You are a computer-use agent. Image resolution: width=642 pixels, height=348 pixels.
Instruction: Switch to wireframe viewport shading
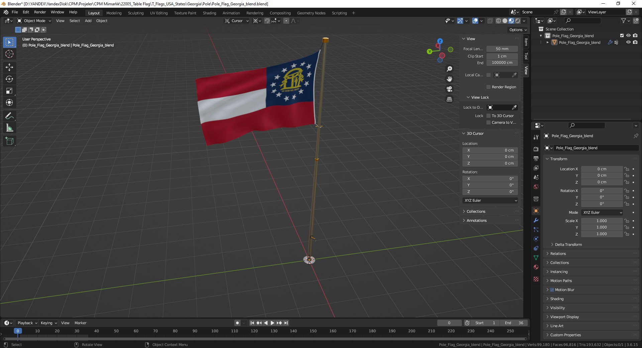pyautogui.click(x=499, y=21)
